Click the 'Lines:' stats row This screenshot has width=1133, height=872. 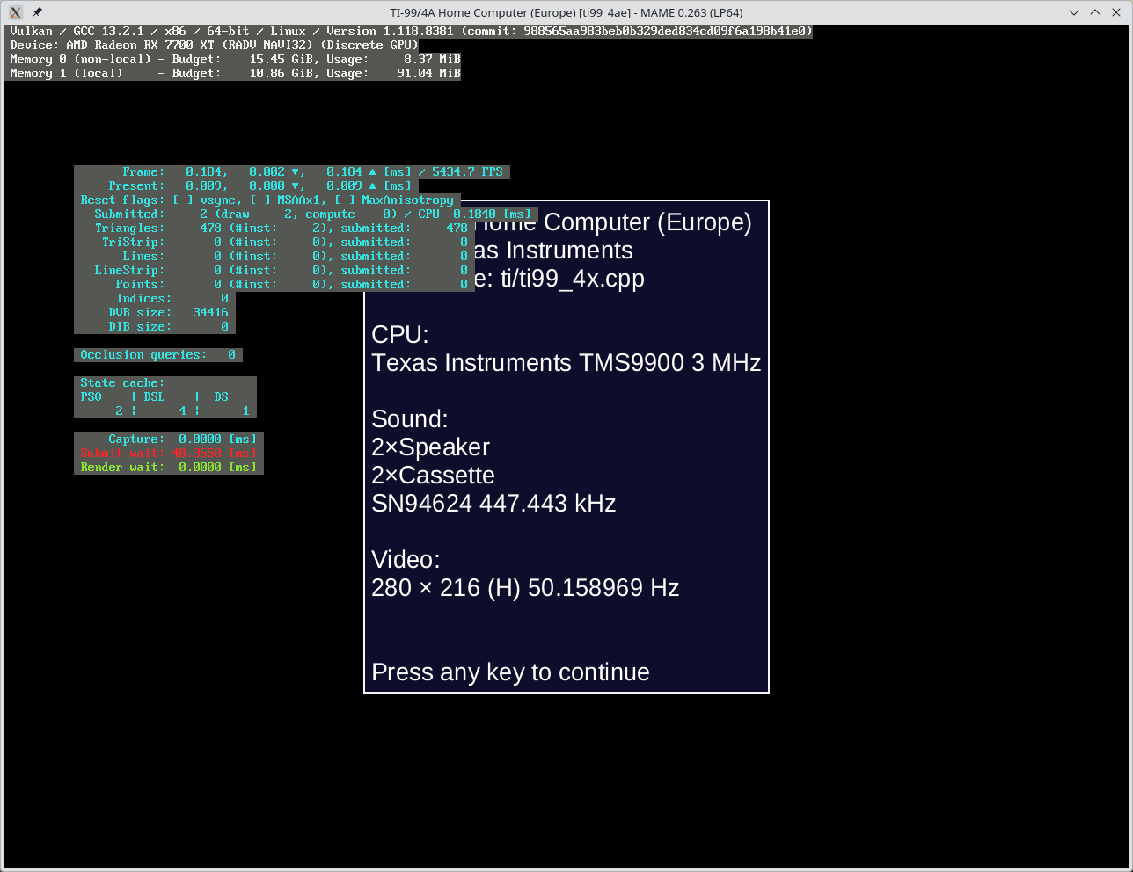274,257
